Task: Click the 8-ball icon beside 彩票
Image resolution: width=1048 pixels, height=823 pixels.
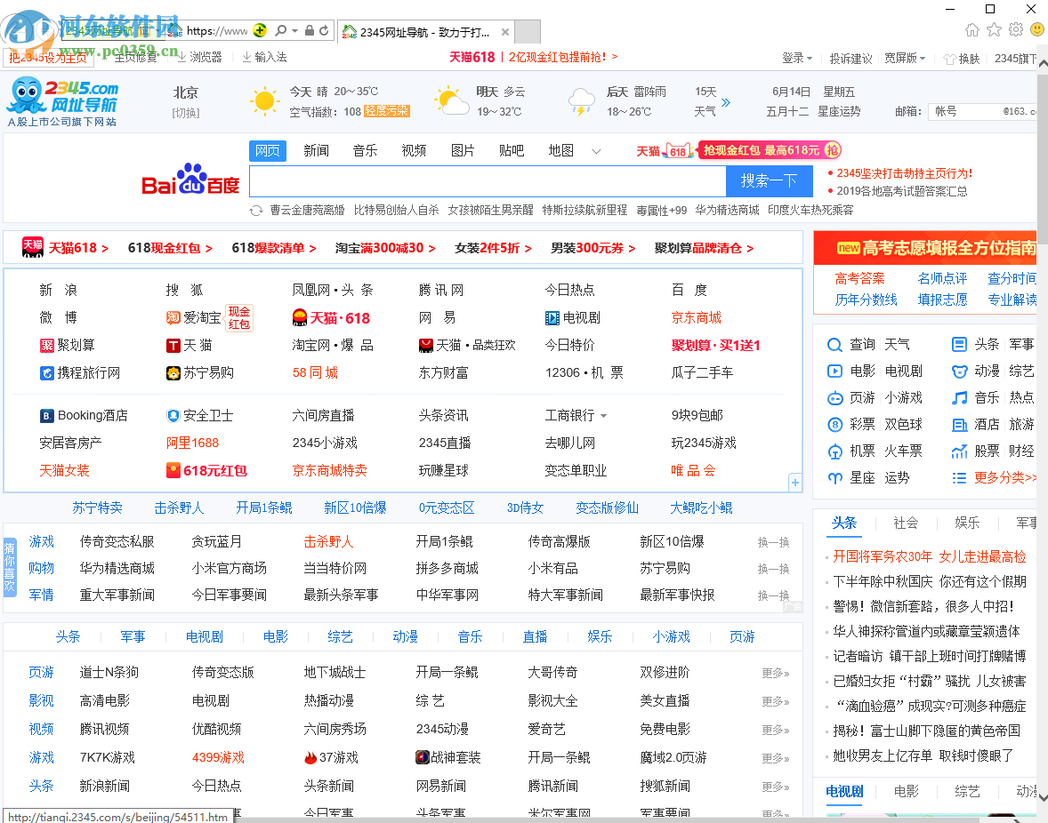Action: [x=834, y=424]
